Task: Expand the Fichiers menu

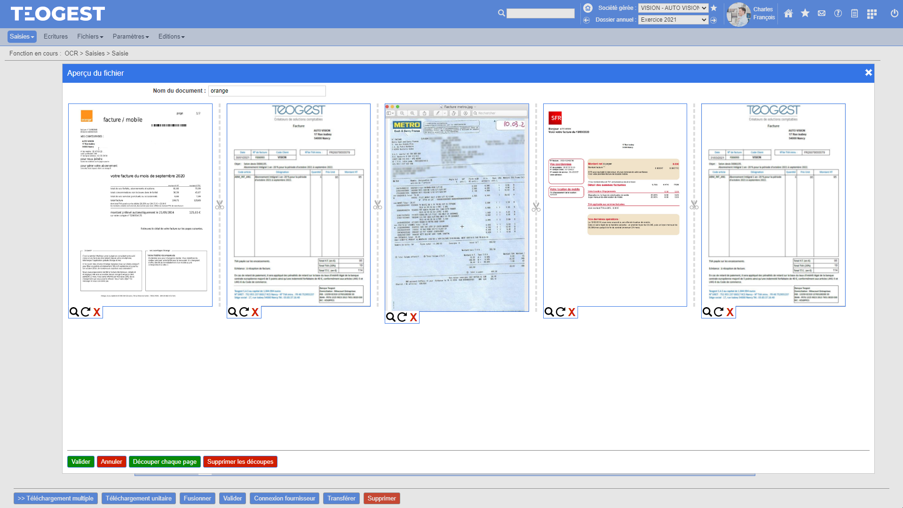Action: (90, 36)
